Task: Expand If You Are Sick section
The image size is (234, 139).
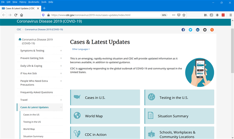Action: pyautogui.click(x=61, y=73)
